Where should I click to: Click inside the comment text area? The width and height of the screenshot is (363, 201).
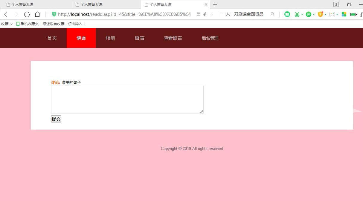pos(127,99)
